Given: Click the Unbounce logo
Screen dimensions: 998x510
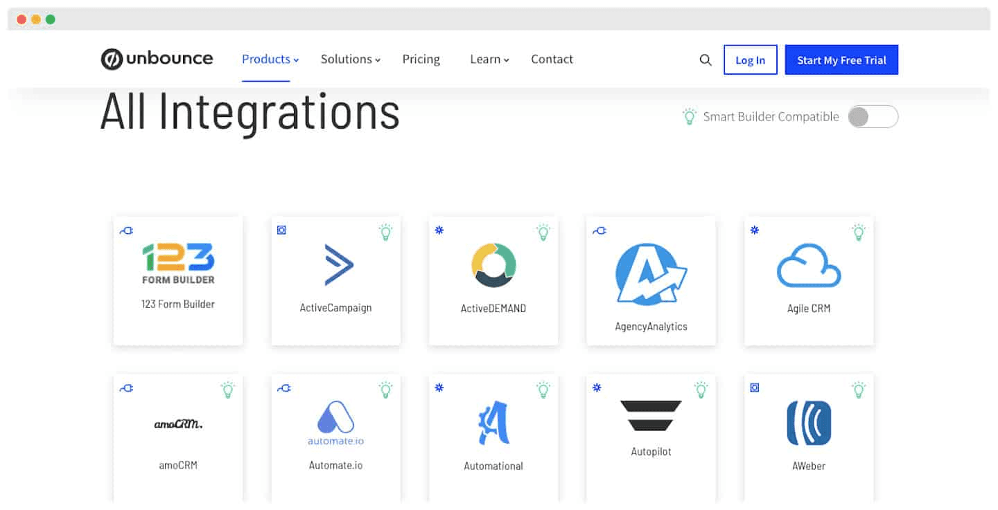Looking at the screenshot, I should coord(157,60).
